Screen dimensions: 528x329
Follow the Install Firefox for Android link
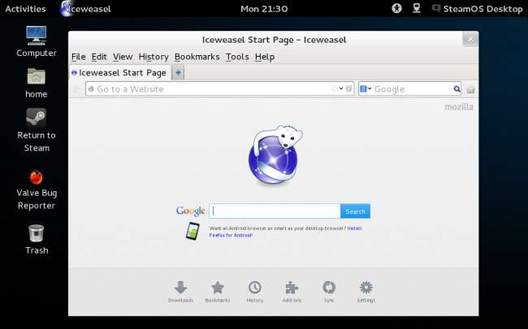click(x=286, y=232)
